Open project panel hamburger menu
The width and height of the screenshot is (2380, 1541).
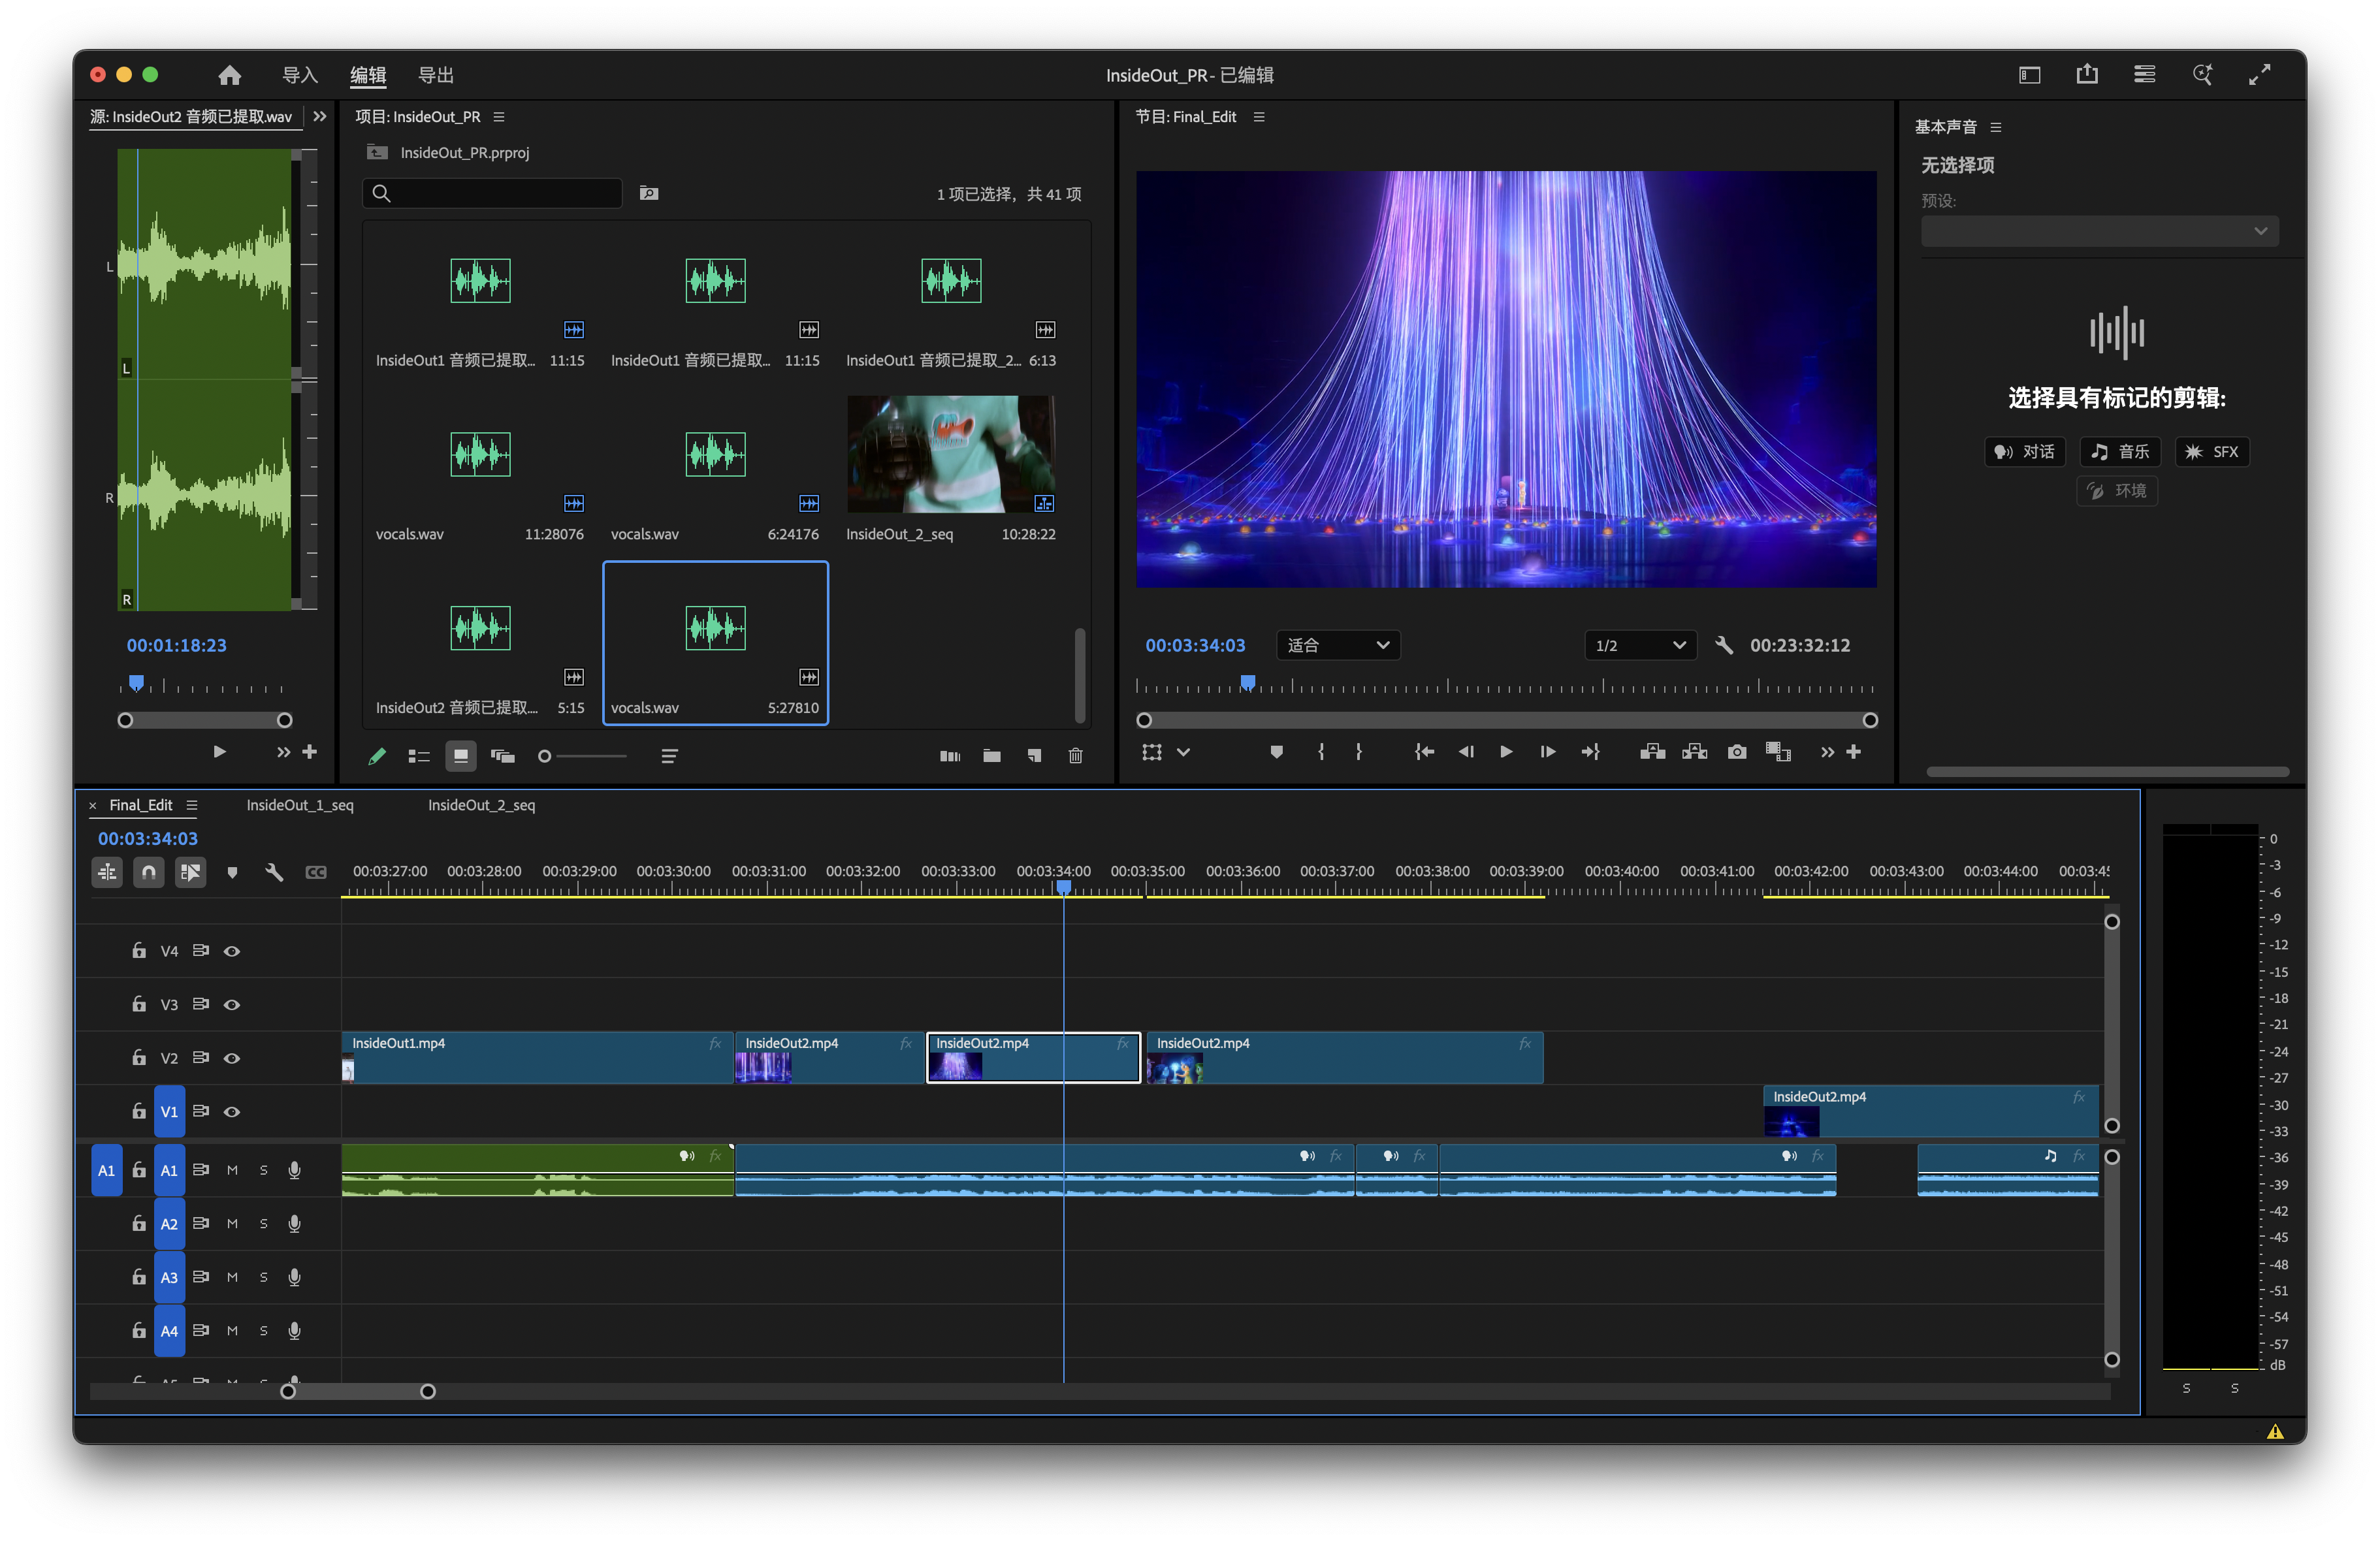pos(499,117)
